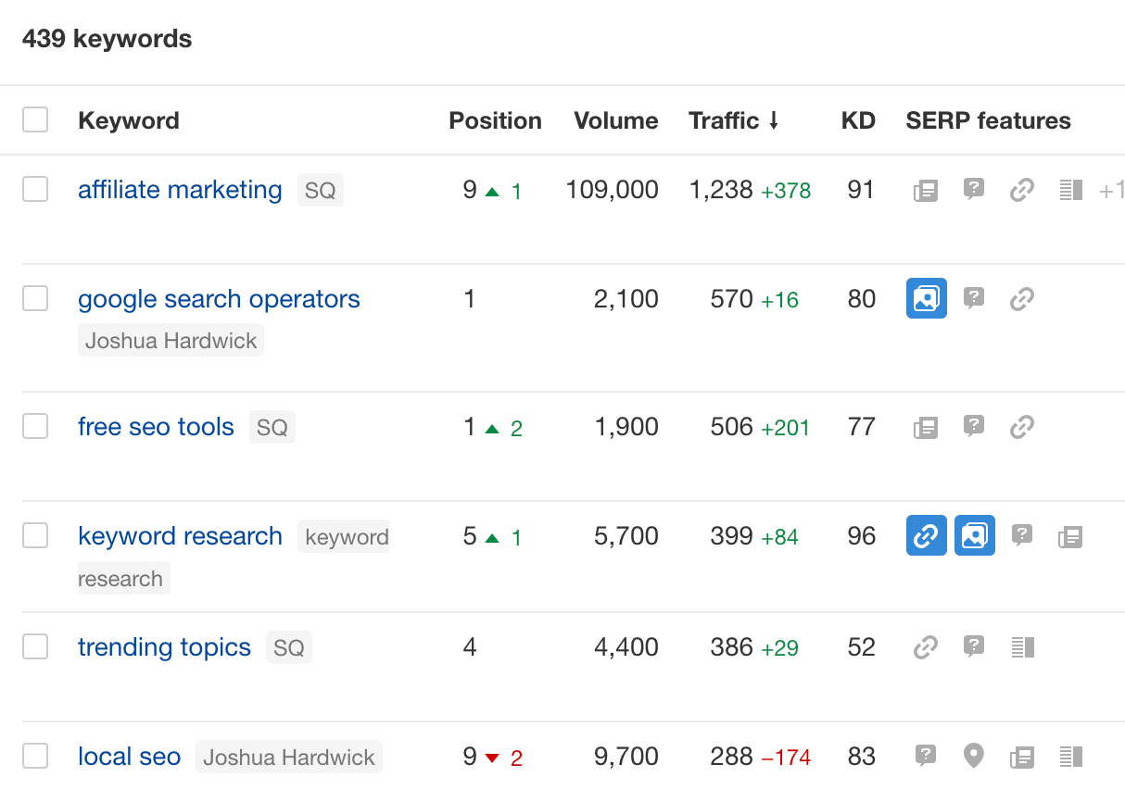Click the People also ask icon for affiliate marketing
This screenshot has width=1125, height=802.
[x=974, y=190]
